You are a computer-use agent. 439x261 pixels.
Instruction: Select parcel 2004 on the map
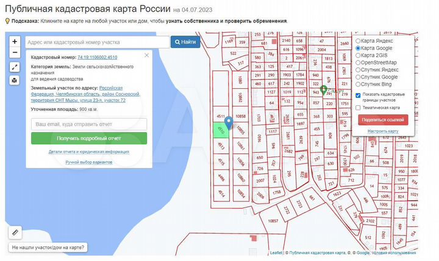322,49
